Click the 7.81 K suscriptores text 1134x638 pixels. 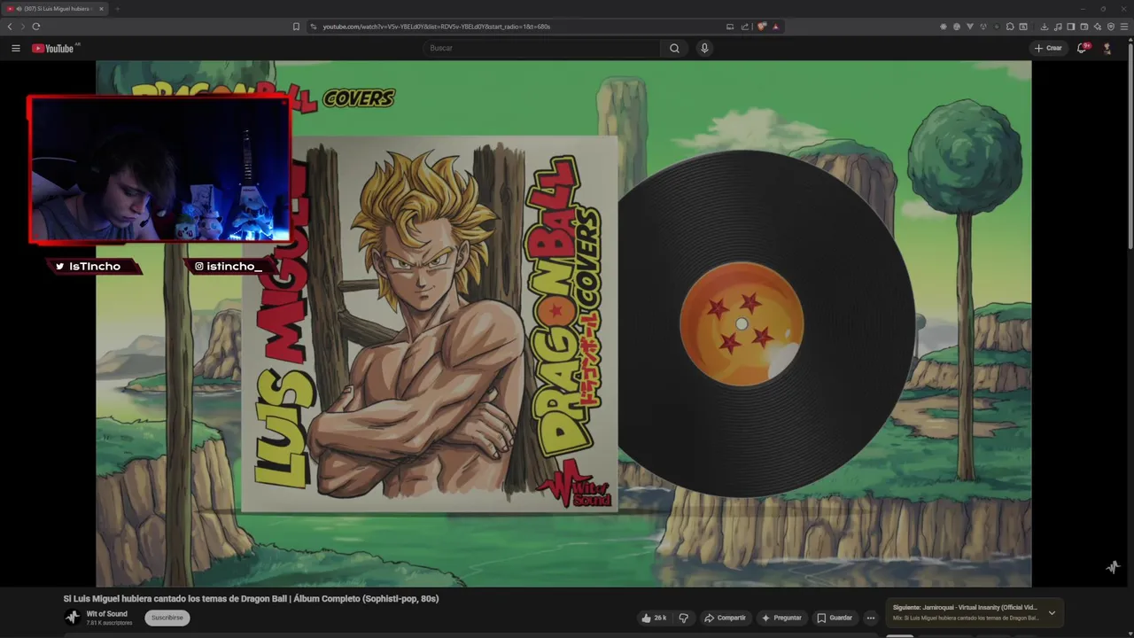109,623
